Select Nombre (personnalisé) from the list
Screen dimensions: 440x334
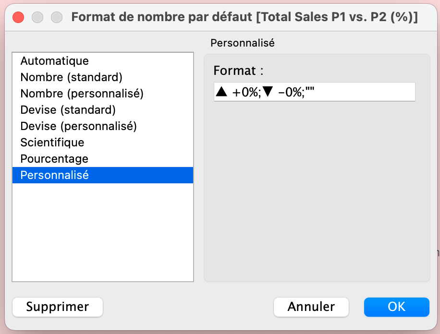click(82, 94)
